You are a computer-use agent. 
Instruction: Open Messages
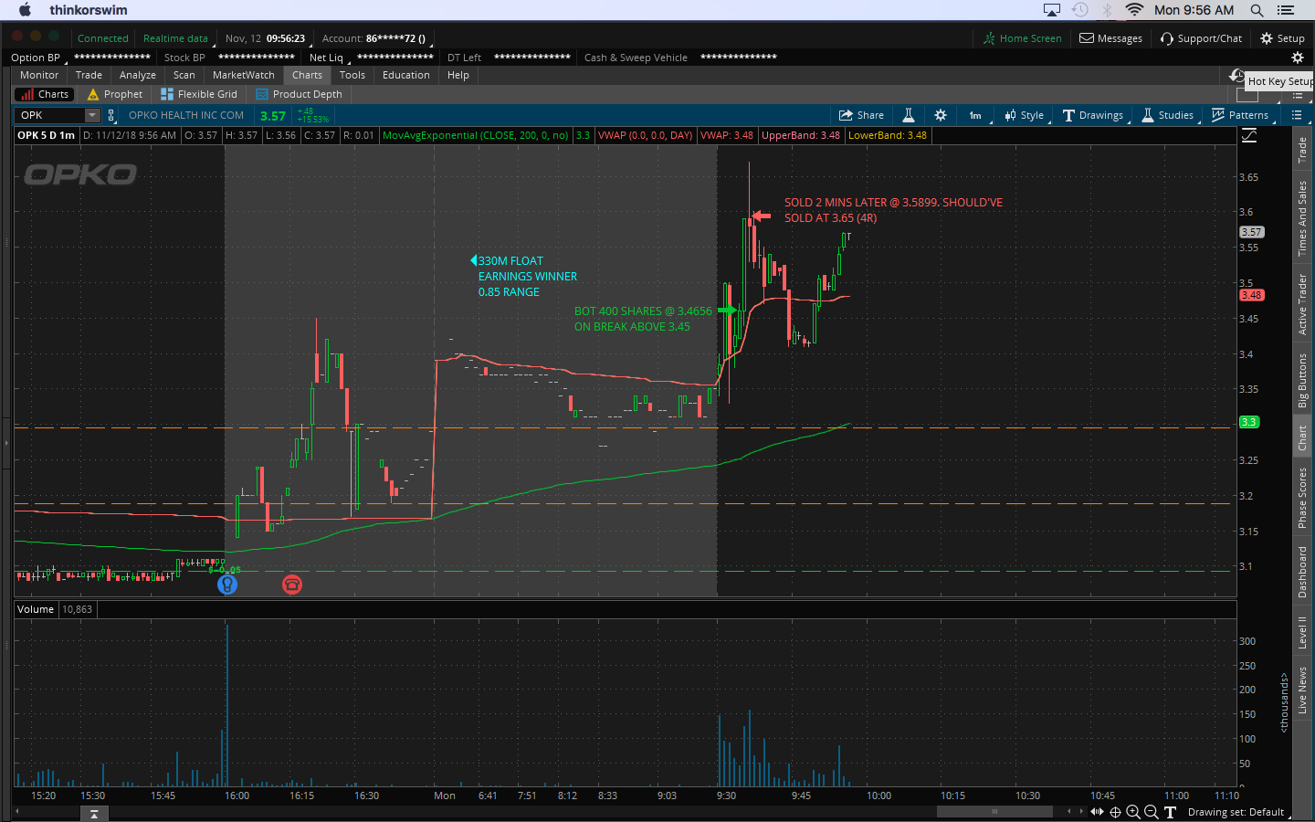pyautogui.click(x=1111, y=38)
